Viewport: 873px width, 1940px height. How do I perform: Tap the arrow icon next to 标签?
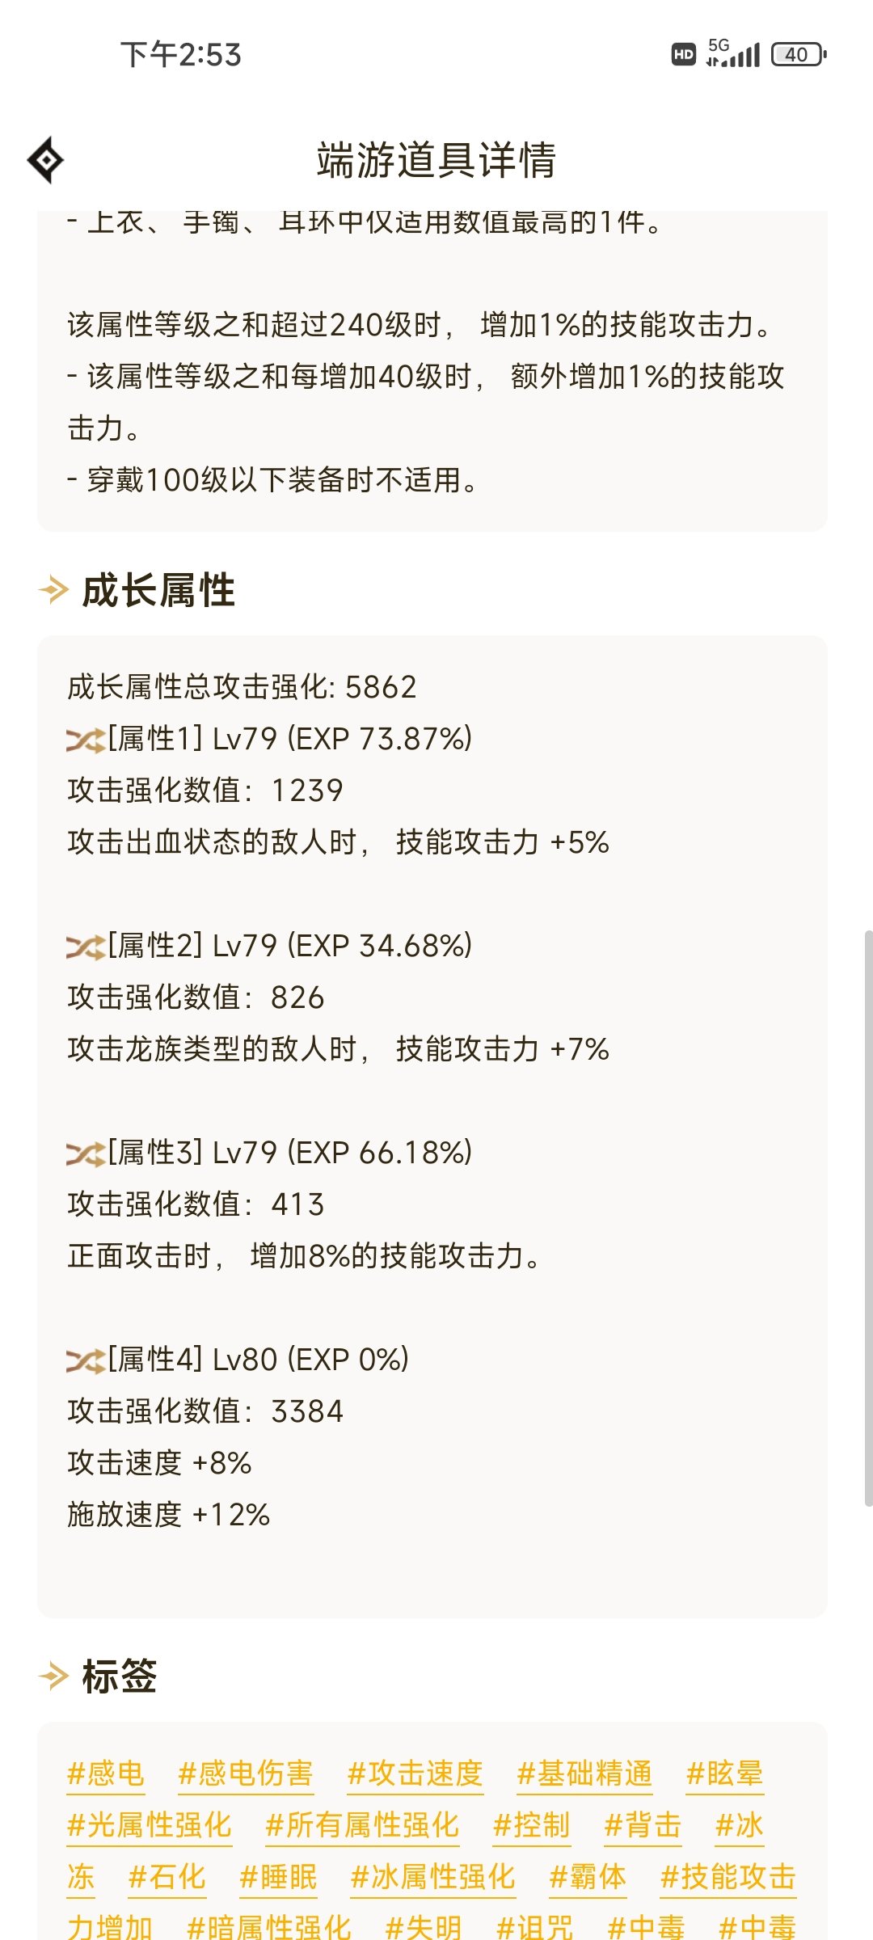point(54,1676)
